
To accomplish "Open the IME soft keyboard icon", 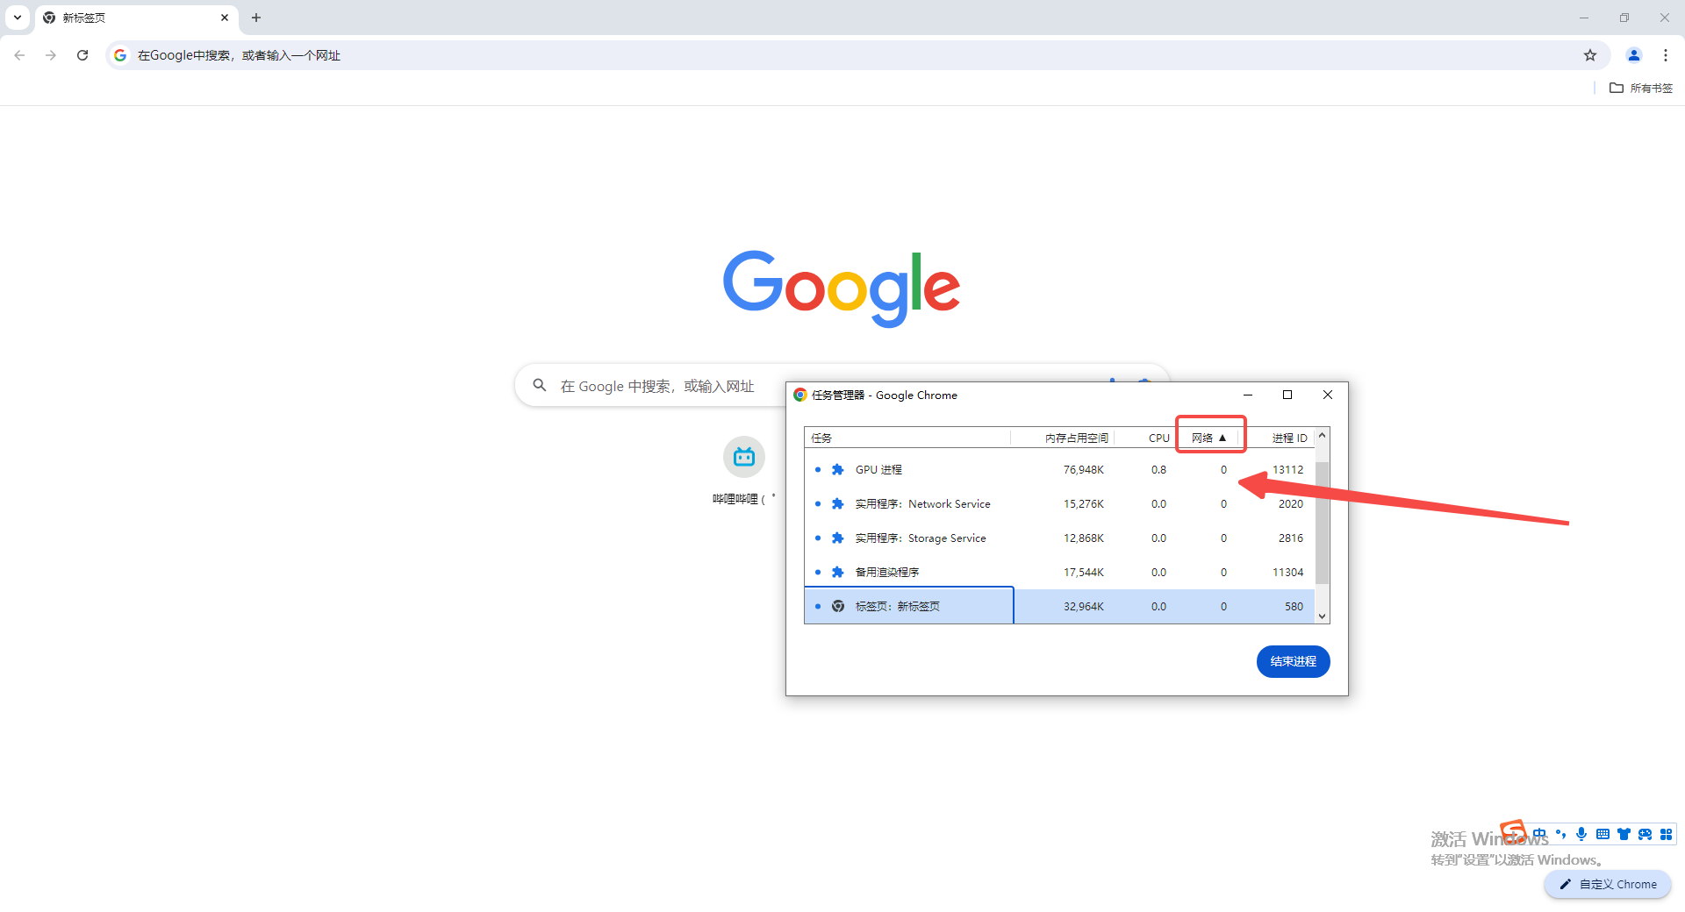I will click(x=1603, y=834).
